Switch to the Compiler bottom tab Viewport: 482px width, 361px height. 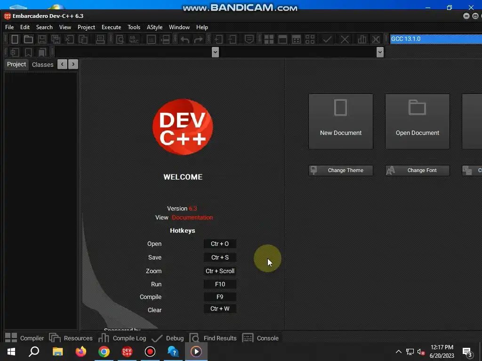(24, 337)
